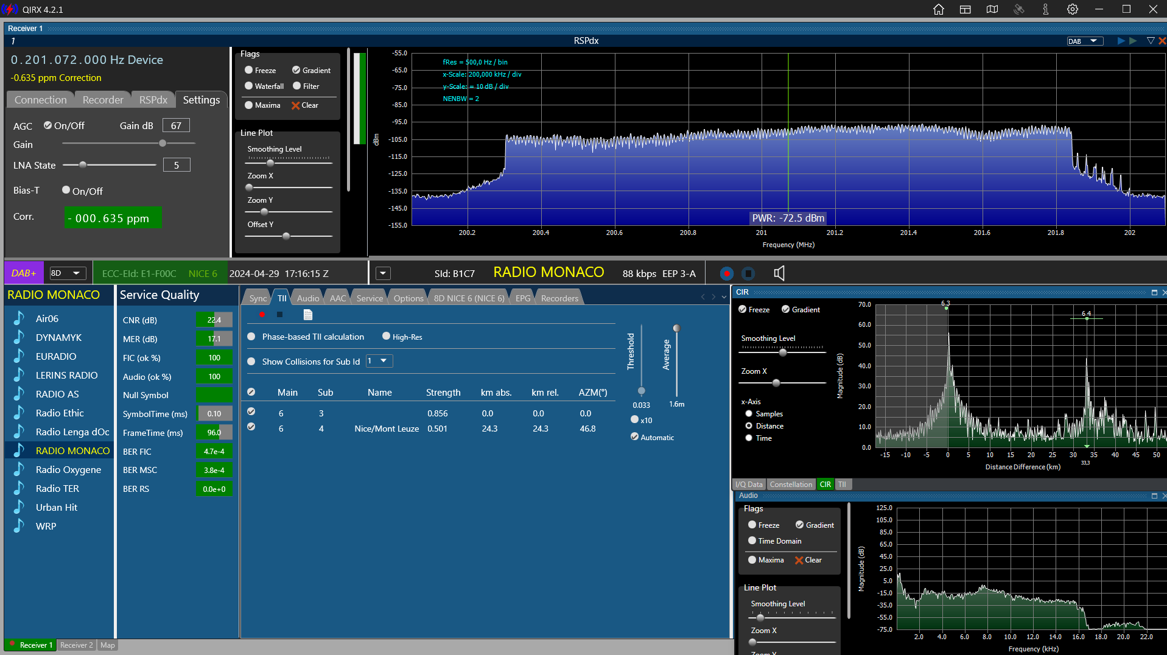The height and width of the screenshot is (655, 1167).
Task: Toggle the select-all check in TII table header
Action: tap(251, 392)
